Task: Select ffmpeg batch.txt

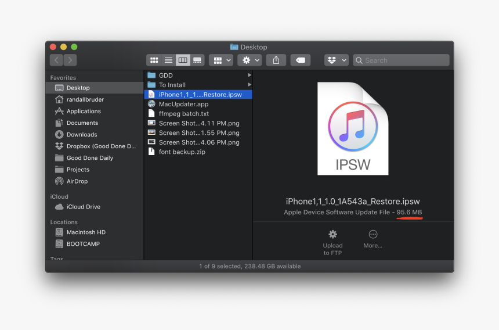Action: (198, 114)
